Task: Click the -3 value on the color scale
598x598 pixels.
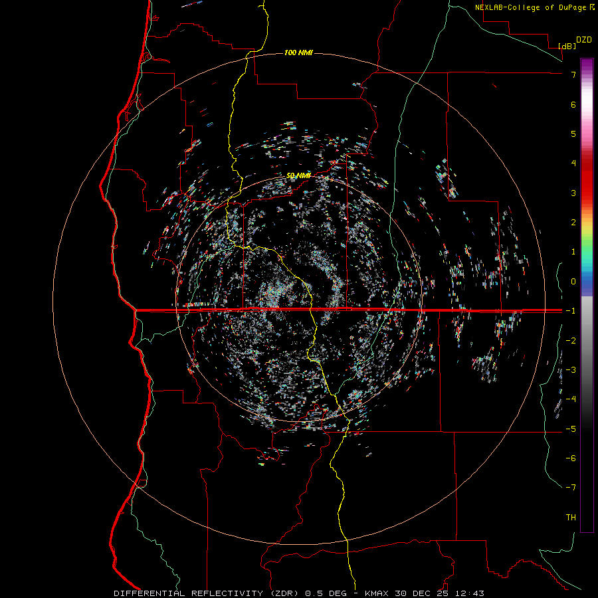Action: click(571, 370)
